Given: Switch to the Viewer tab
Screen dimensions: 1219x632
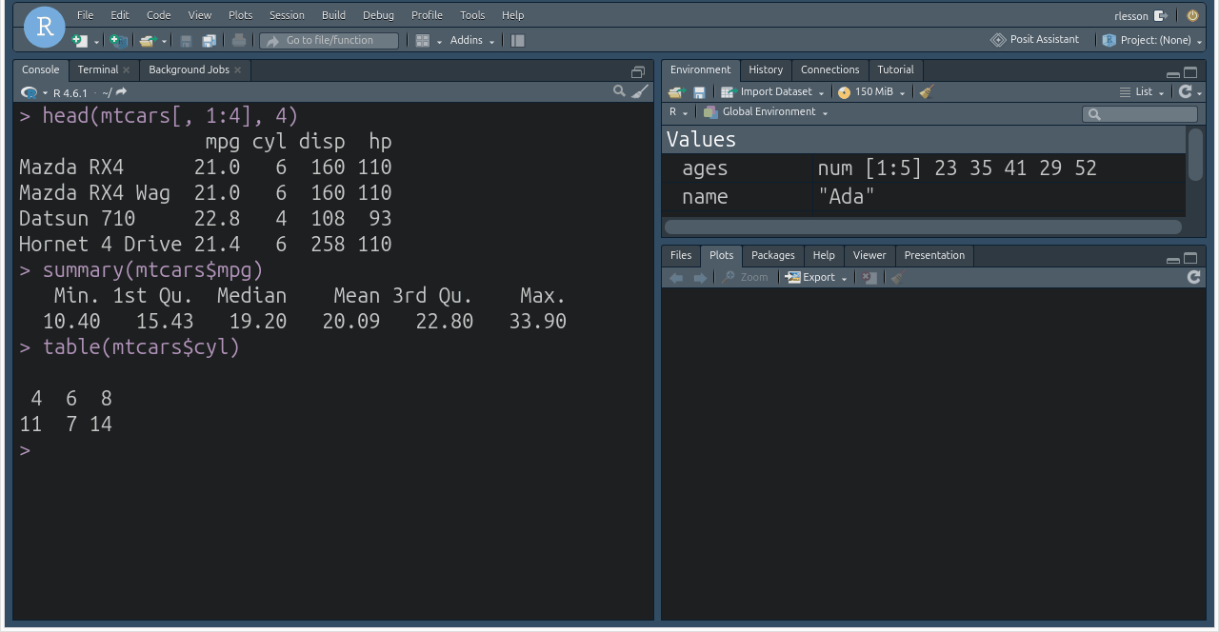Looking at the screenshot, I should click(869, 255).
